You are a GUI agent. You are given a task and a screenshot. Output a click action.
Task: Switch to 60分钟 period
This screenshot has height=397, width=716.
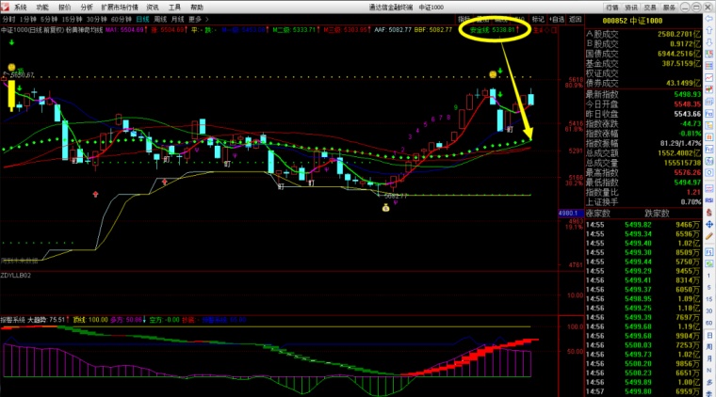coord(121,18)
